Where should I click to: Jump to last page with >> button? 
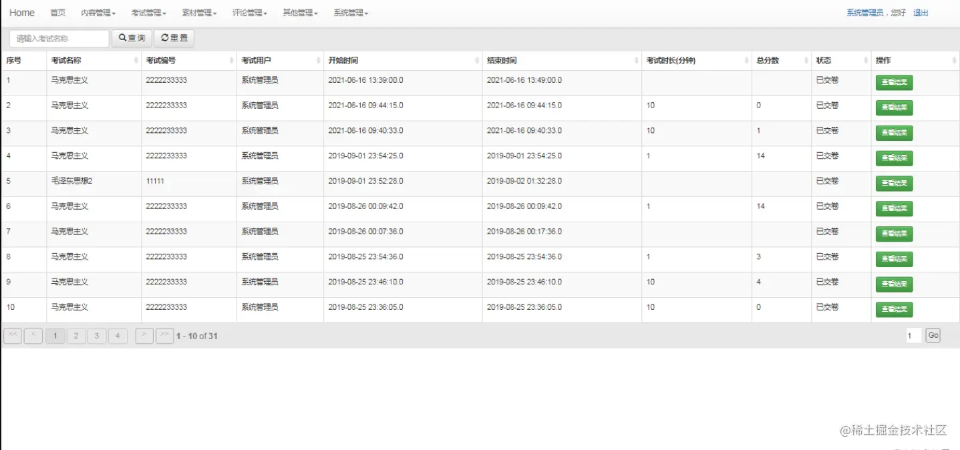(165, 336)
